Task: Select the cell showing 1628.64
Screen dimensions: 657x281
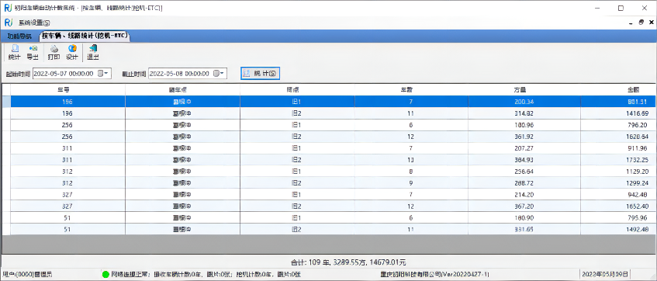Action: click(x=618, y=137)
